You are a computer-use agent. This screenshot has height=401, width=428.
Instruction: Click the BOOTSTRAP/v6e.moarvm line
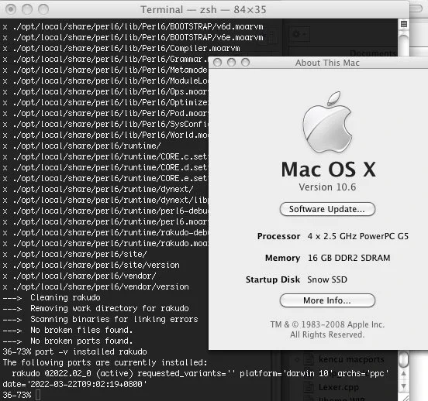pyautogui.click(x=133, y=37)
